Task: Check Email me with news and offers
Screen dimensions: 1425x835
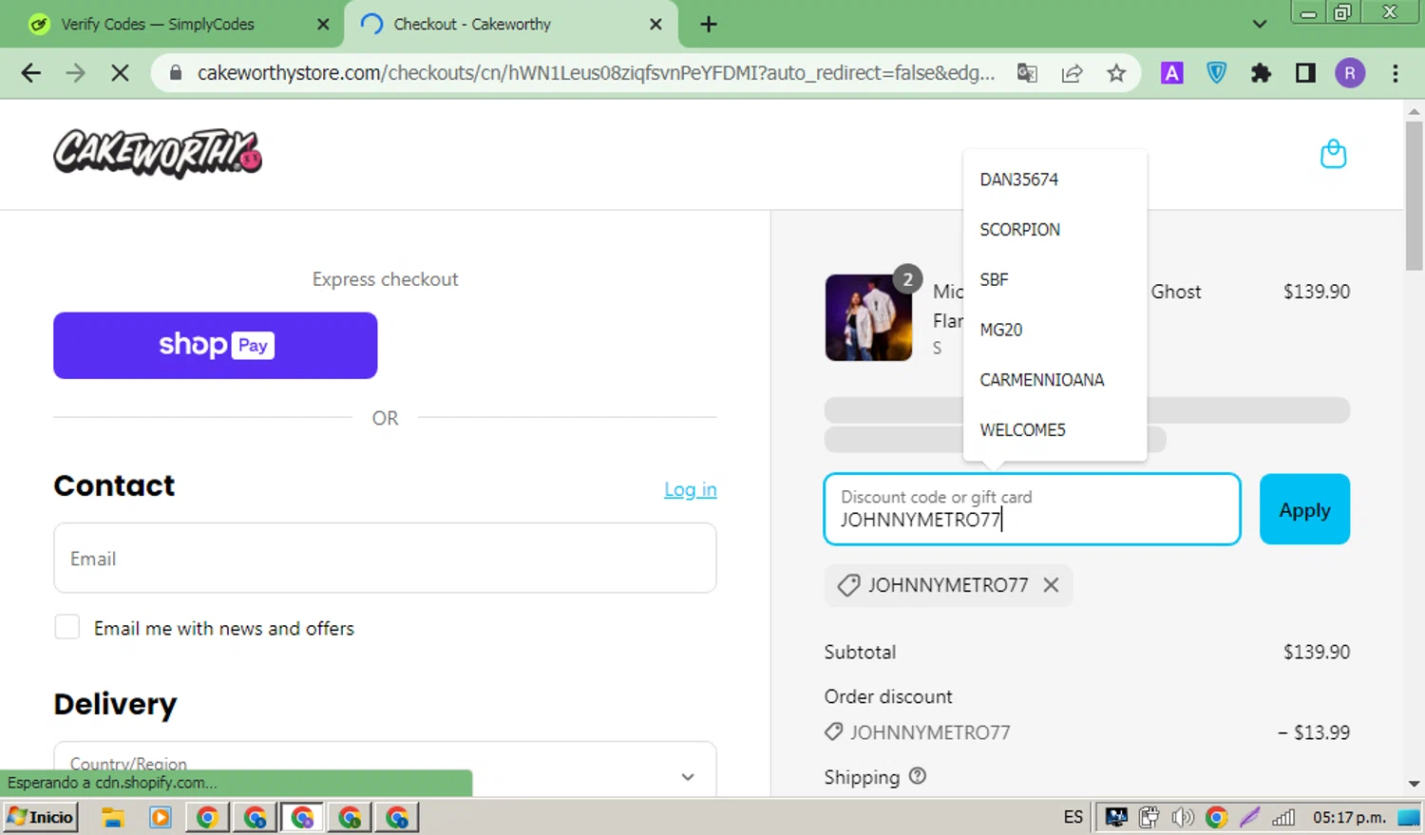Action: (67, 627)
